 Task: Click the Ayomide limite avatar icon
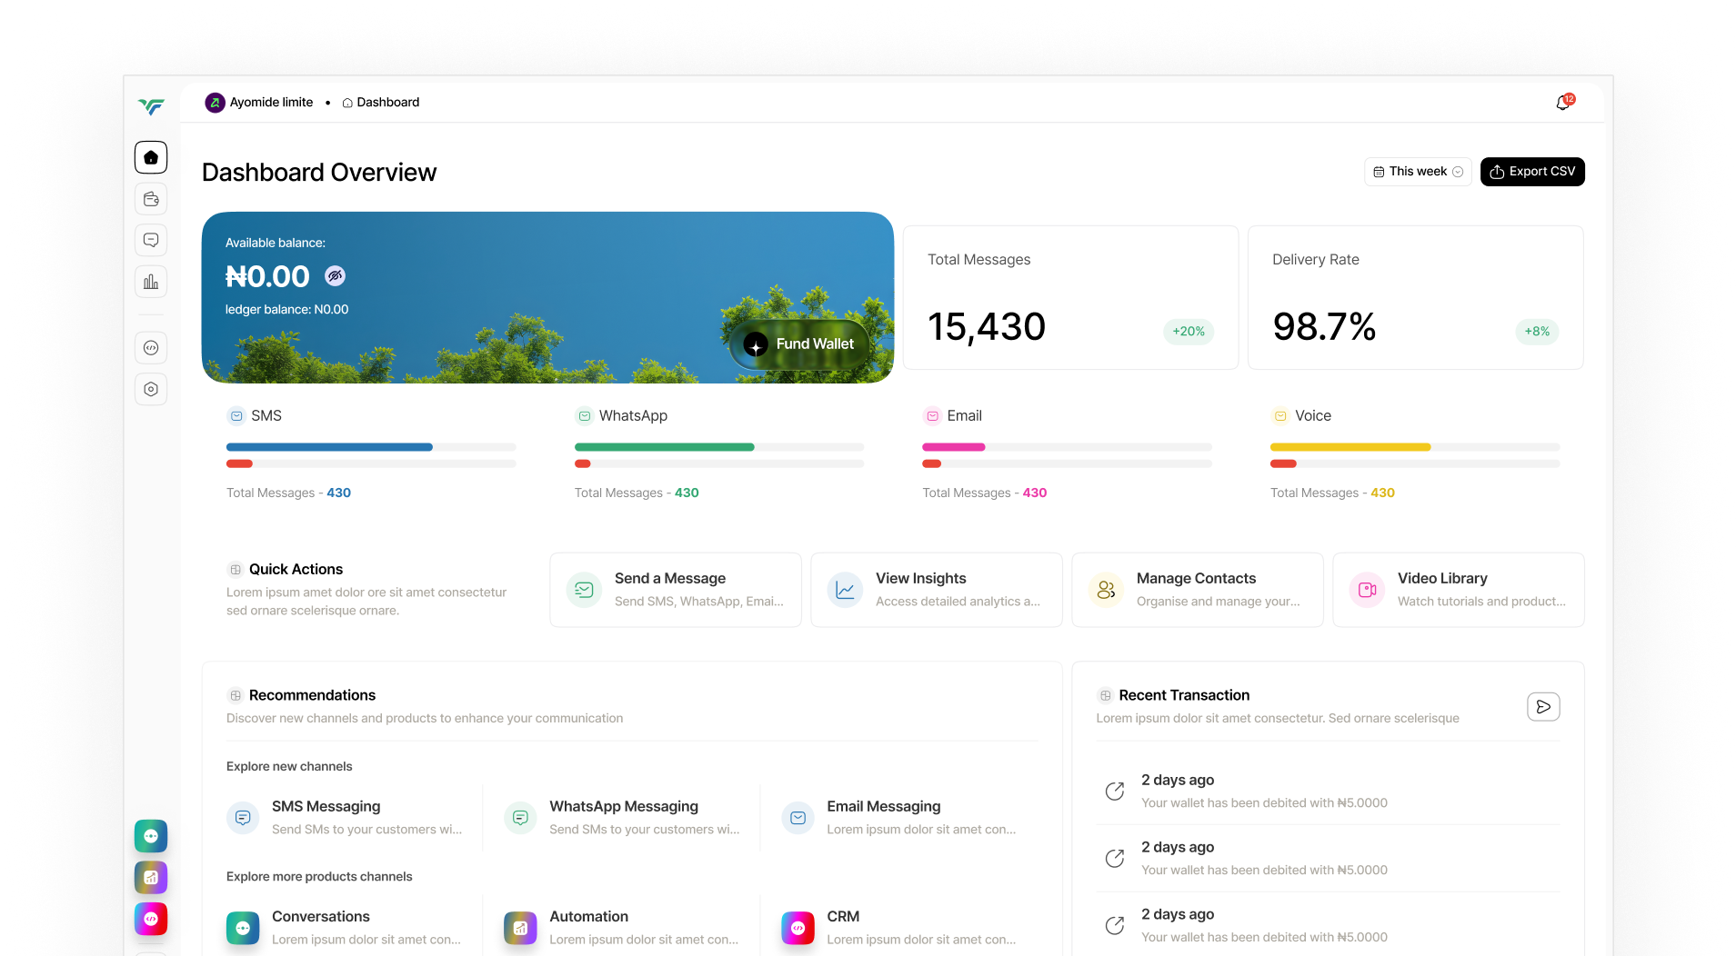click(215, 103)
